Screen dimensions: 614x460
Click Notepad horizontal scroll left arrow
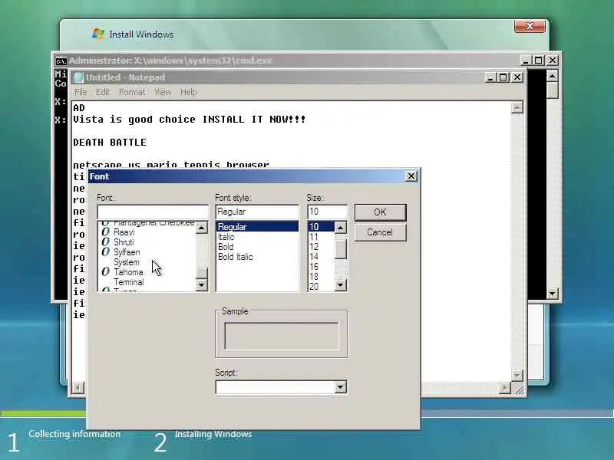point(78,388)
